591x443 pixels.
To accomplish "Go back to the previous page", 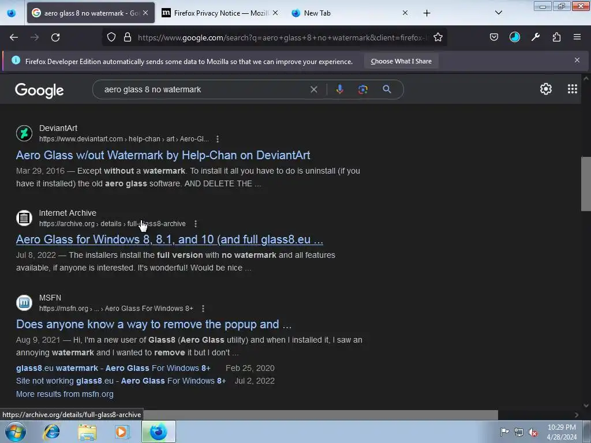I will click(14, 37).
